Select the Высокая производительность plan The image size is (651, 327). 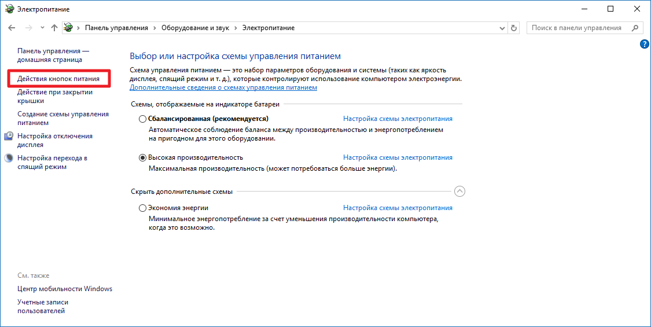142,157
